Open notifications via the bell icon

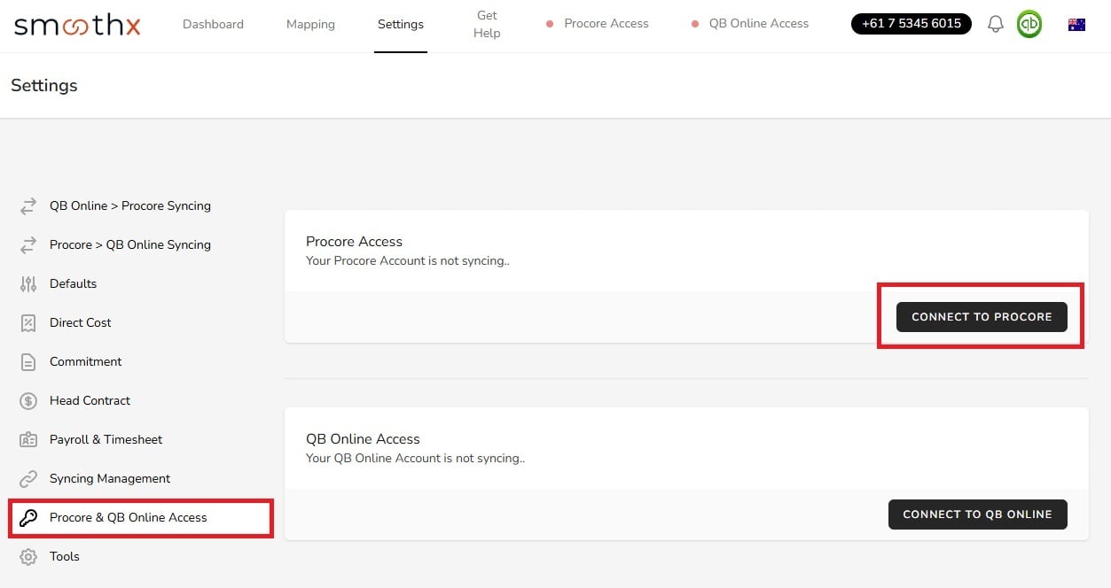[x=995, y=24]
